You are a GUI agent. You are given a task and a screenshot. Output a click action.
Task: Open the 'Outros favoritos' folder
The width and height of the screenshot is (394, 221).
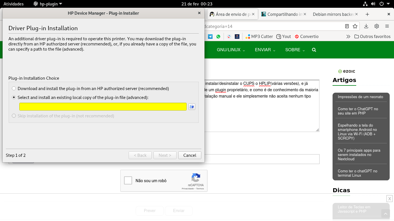pos(372,37)
